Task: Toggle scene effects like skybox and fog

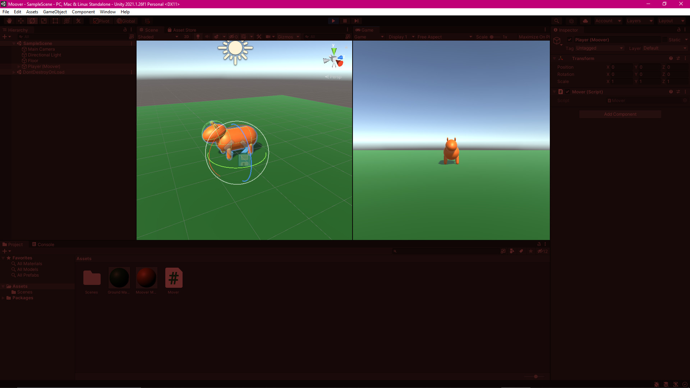Action: 216,37
